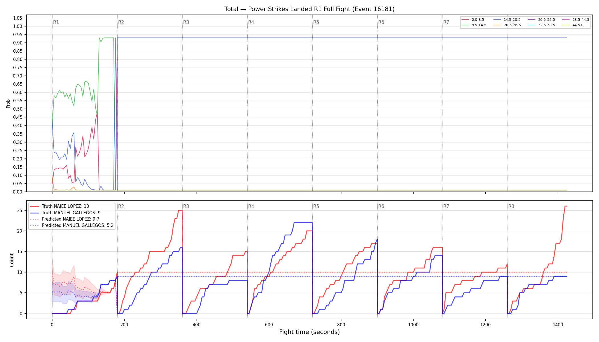Image resolution: width=599 pixels, height=342 pixels.
Task: Click the 1400 tick on time axis
Action: coord(558,324)
